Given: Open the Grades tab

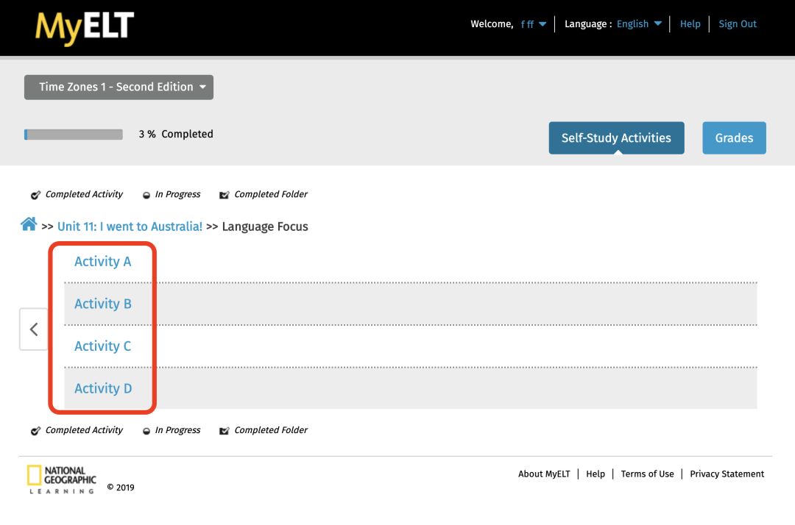Looking at the screenshot, I should [x=734, y=137].
